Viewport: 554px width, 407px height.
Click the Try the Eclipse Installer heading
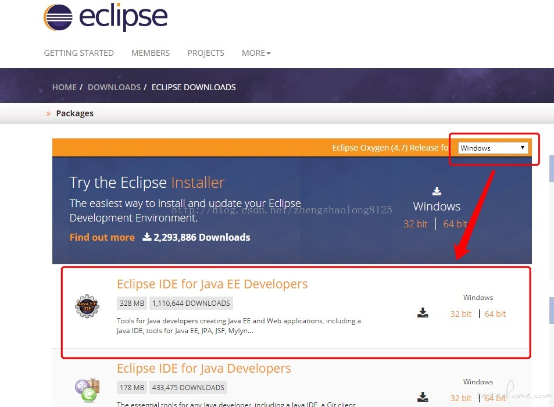147,183
